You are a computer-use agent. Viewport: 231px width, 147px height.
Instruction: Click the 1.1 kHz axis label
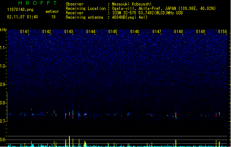3,48
